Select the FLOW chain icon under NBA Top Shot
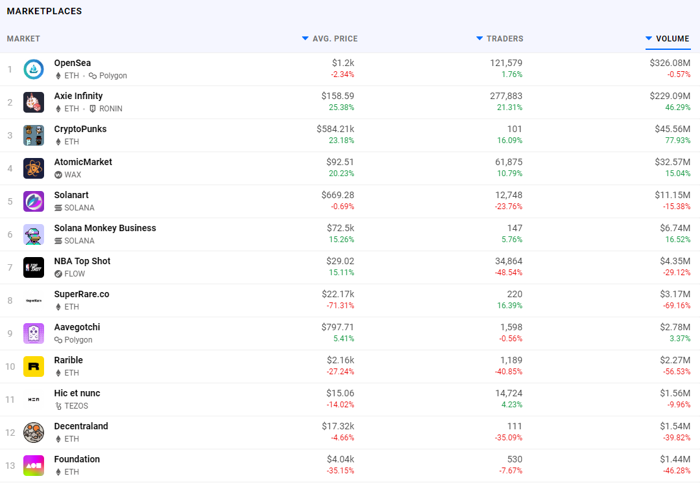Image resolution: width=700 pixels, height=485 pixels. (58, 274)
